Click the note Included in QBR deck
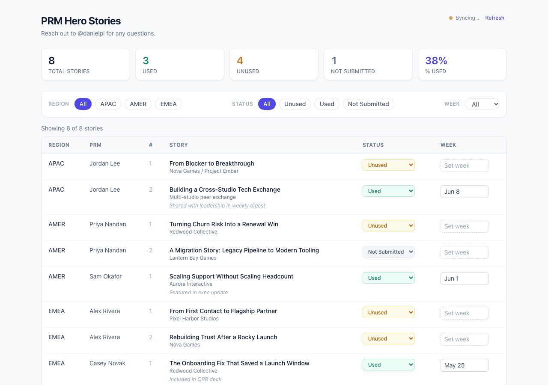The height and width of the screenshot is (385, 548). click(x=195, y=379)
